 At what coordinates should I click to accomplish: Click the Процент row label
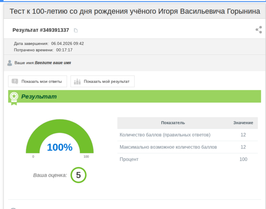tap(129, 159)
